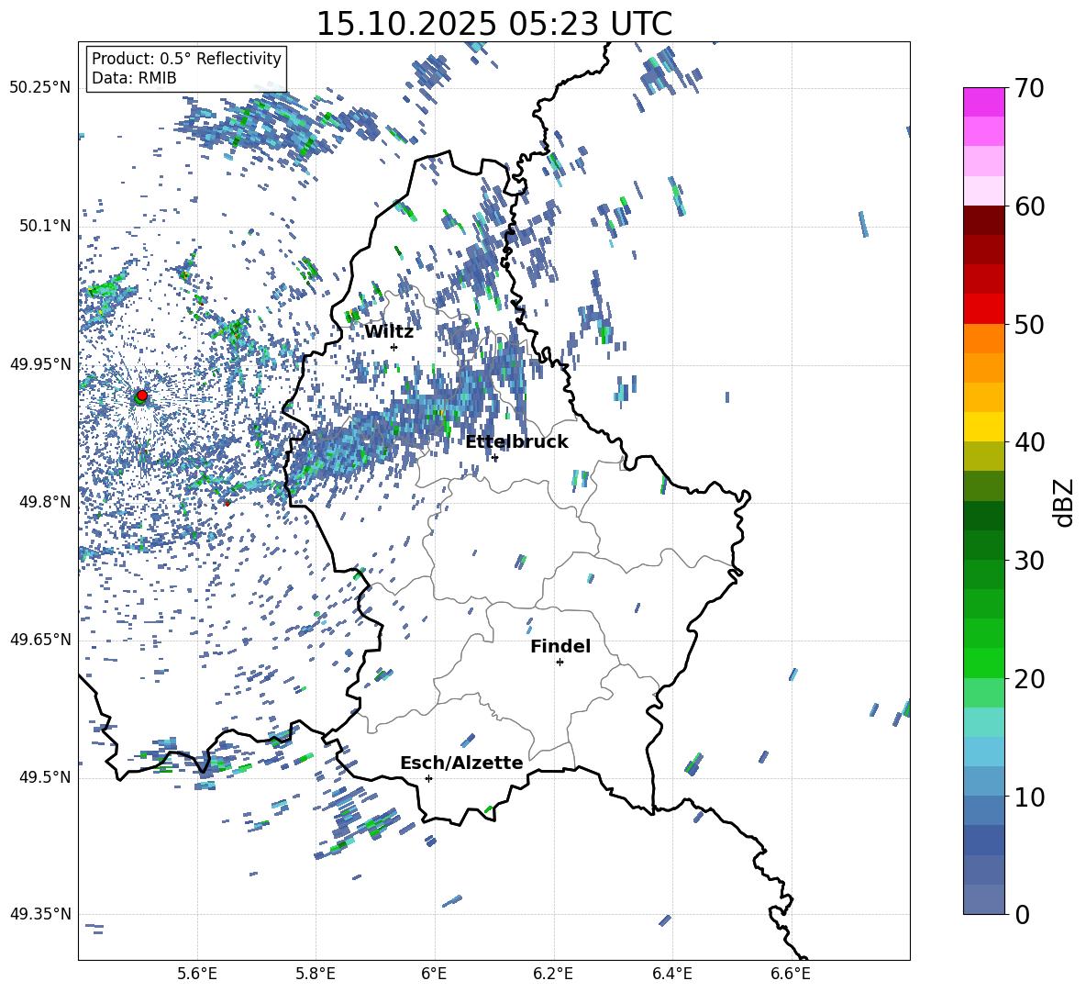Click the 5.6°E longitude label
Image resolution: width=1086 pixels, height=992 pixels.
[x=197, y=974]
